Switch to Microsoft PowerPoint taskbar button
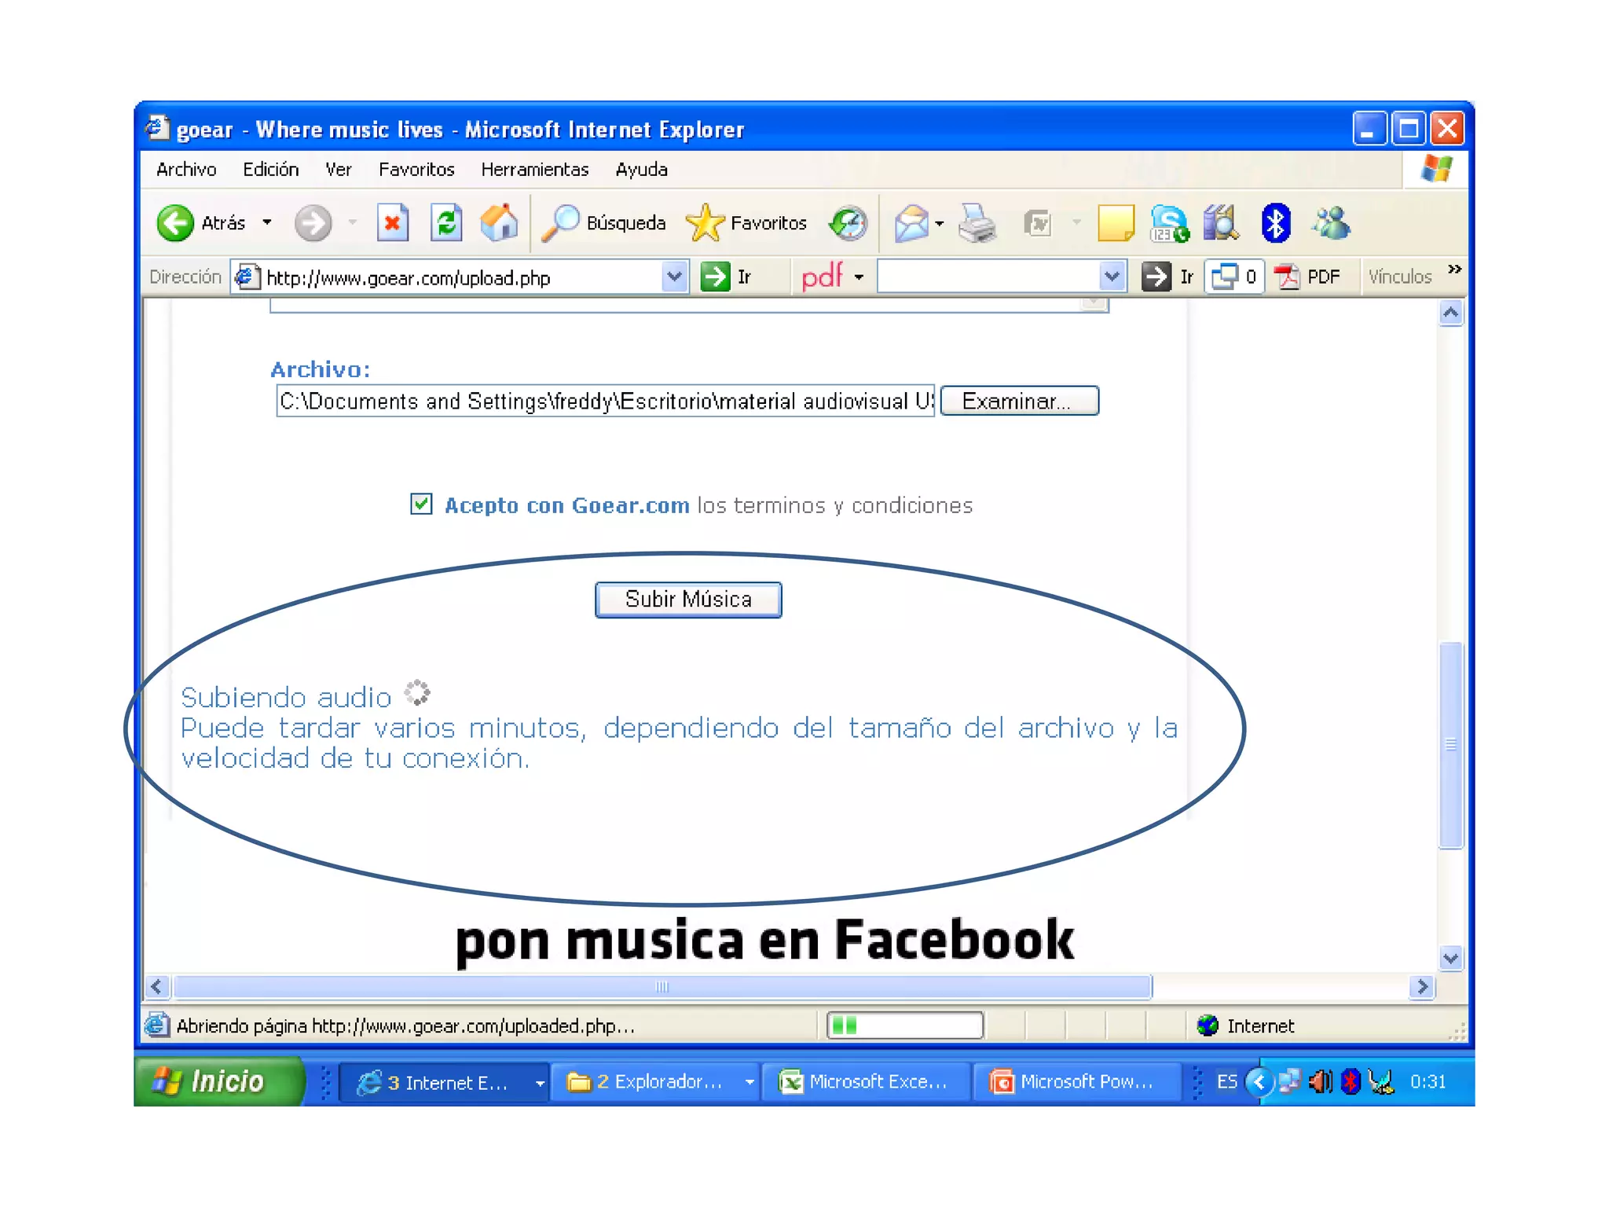Screen dimensions: 1609x1207 pyautogui.click(x=1076, y=1082)
